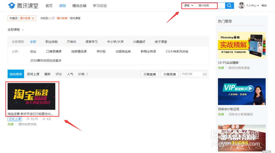Image resolution: width=275 pixels, height=153 pixels.
Task: Open the VIP基础精讲 course thumbnail
Action: 242,92
